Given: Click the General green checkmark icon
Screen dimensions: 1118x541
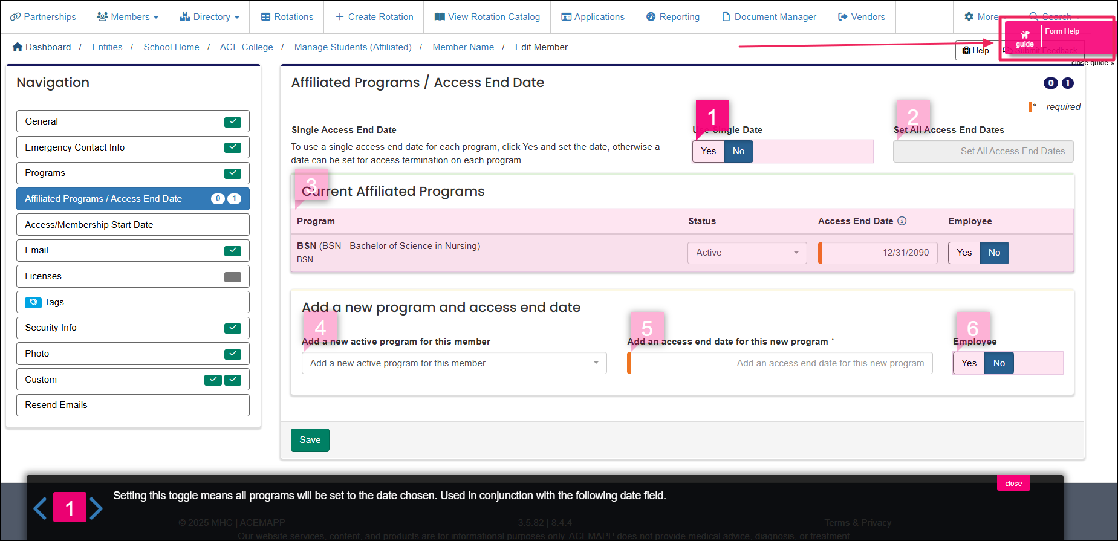Looking at the screenshot, I should [233, 122].
